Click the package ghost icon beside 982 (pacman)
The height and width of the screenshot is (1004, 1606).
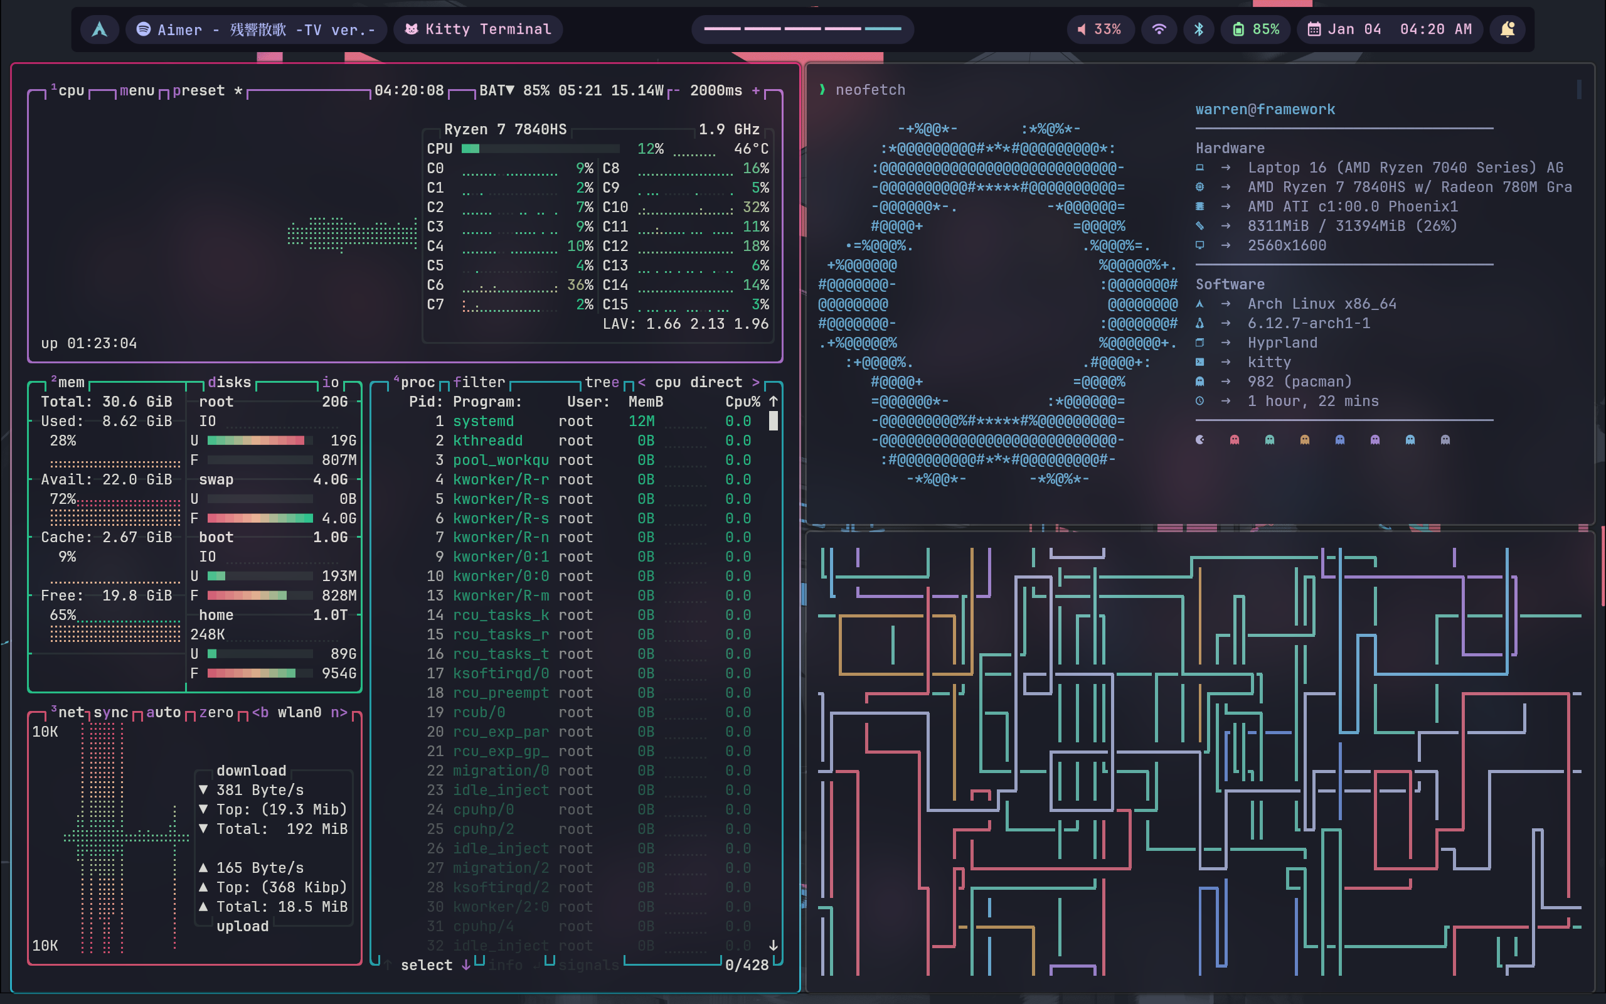click(x=1200, y=382)
